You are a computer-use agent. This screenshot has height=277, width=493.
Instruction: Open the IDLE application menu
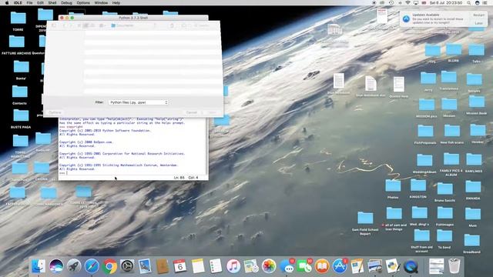click(x=18, y=3)
